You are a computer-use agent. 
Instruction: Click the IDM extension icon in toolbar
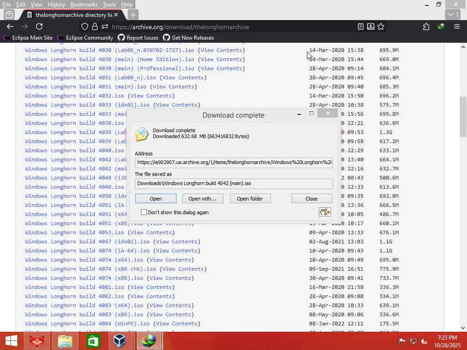441,26
